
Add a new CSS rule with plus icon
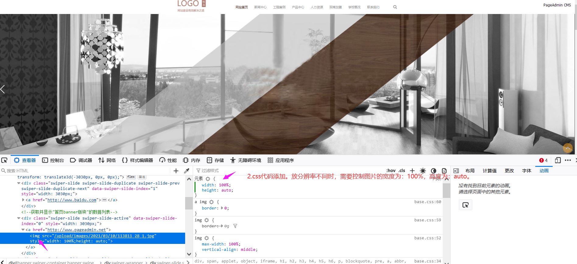click(412, 171)
